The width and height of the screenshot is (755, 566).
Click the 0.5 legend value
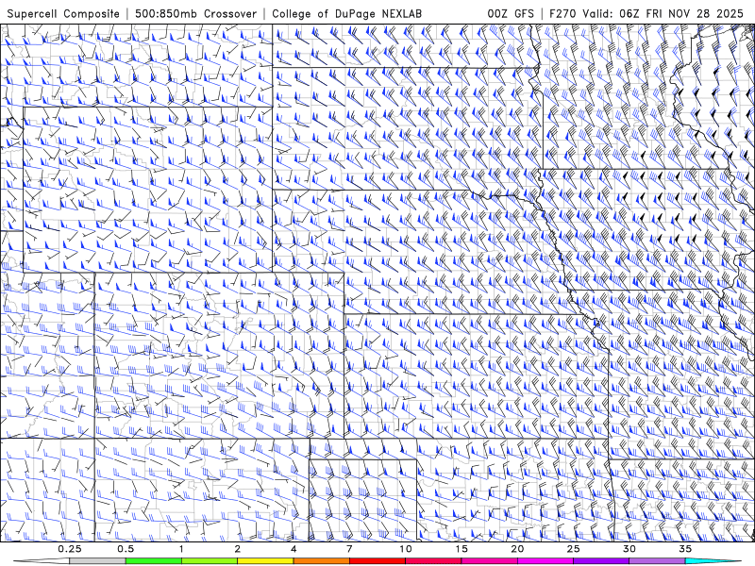[126, 549]
